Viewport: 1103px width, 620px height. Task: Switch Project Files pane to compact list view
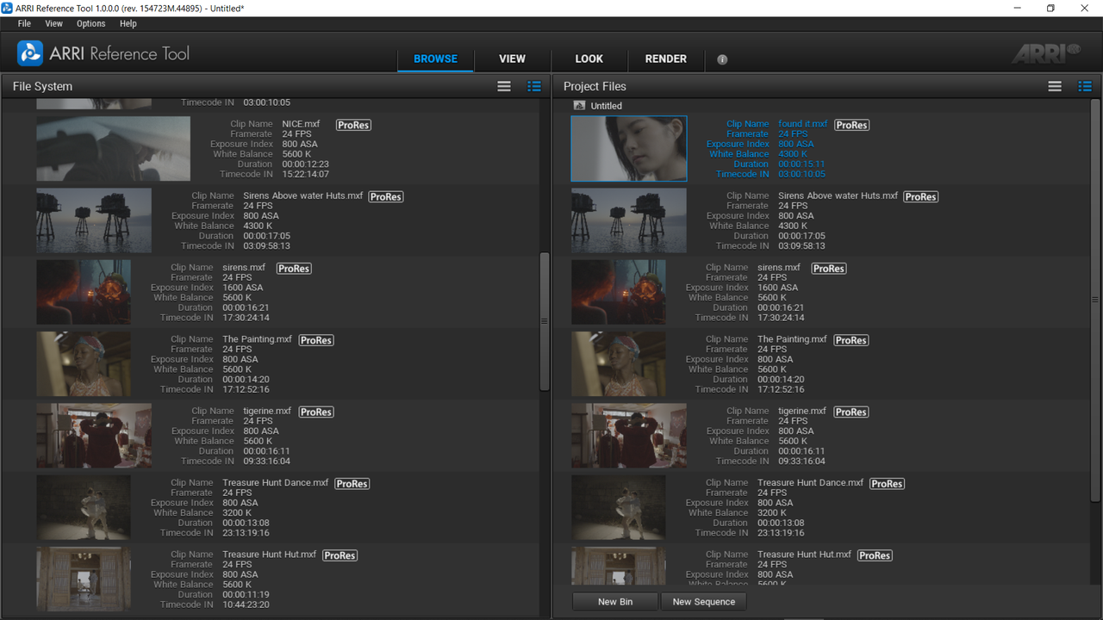coord(1055,86)
